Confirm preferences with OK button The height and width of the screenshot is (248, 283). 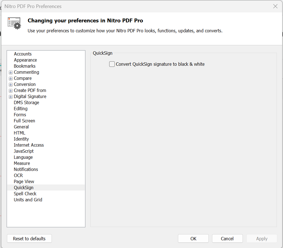[193, 238]
